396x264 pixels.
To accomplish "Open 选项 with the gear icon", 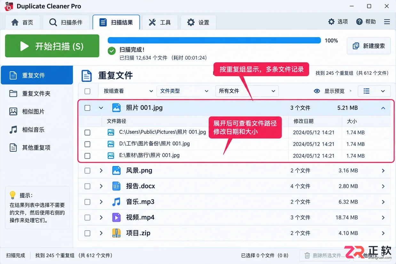I will click(338, 22).
